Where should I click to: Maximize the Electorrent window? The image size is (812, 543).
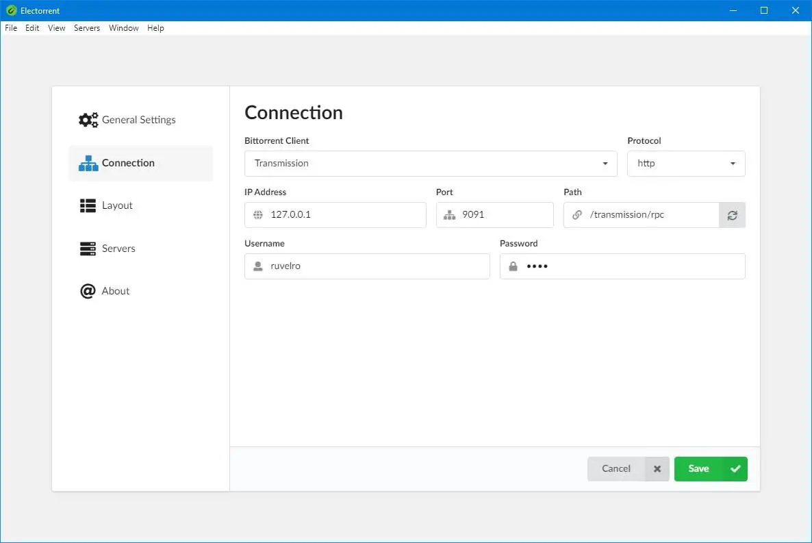[x=764, y=10]
